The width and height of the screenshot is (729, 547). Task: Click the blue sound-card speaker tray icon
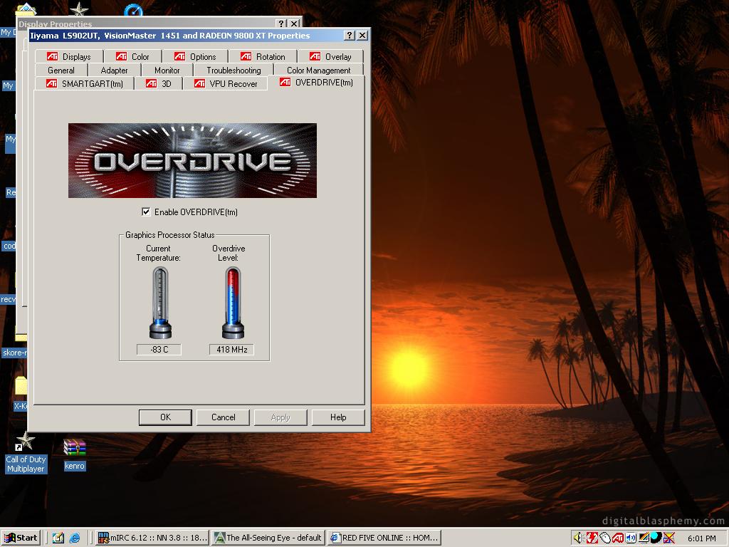(x=631, y=538)
